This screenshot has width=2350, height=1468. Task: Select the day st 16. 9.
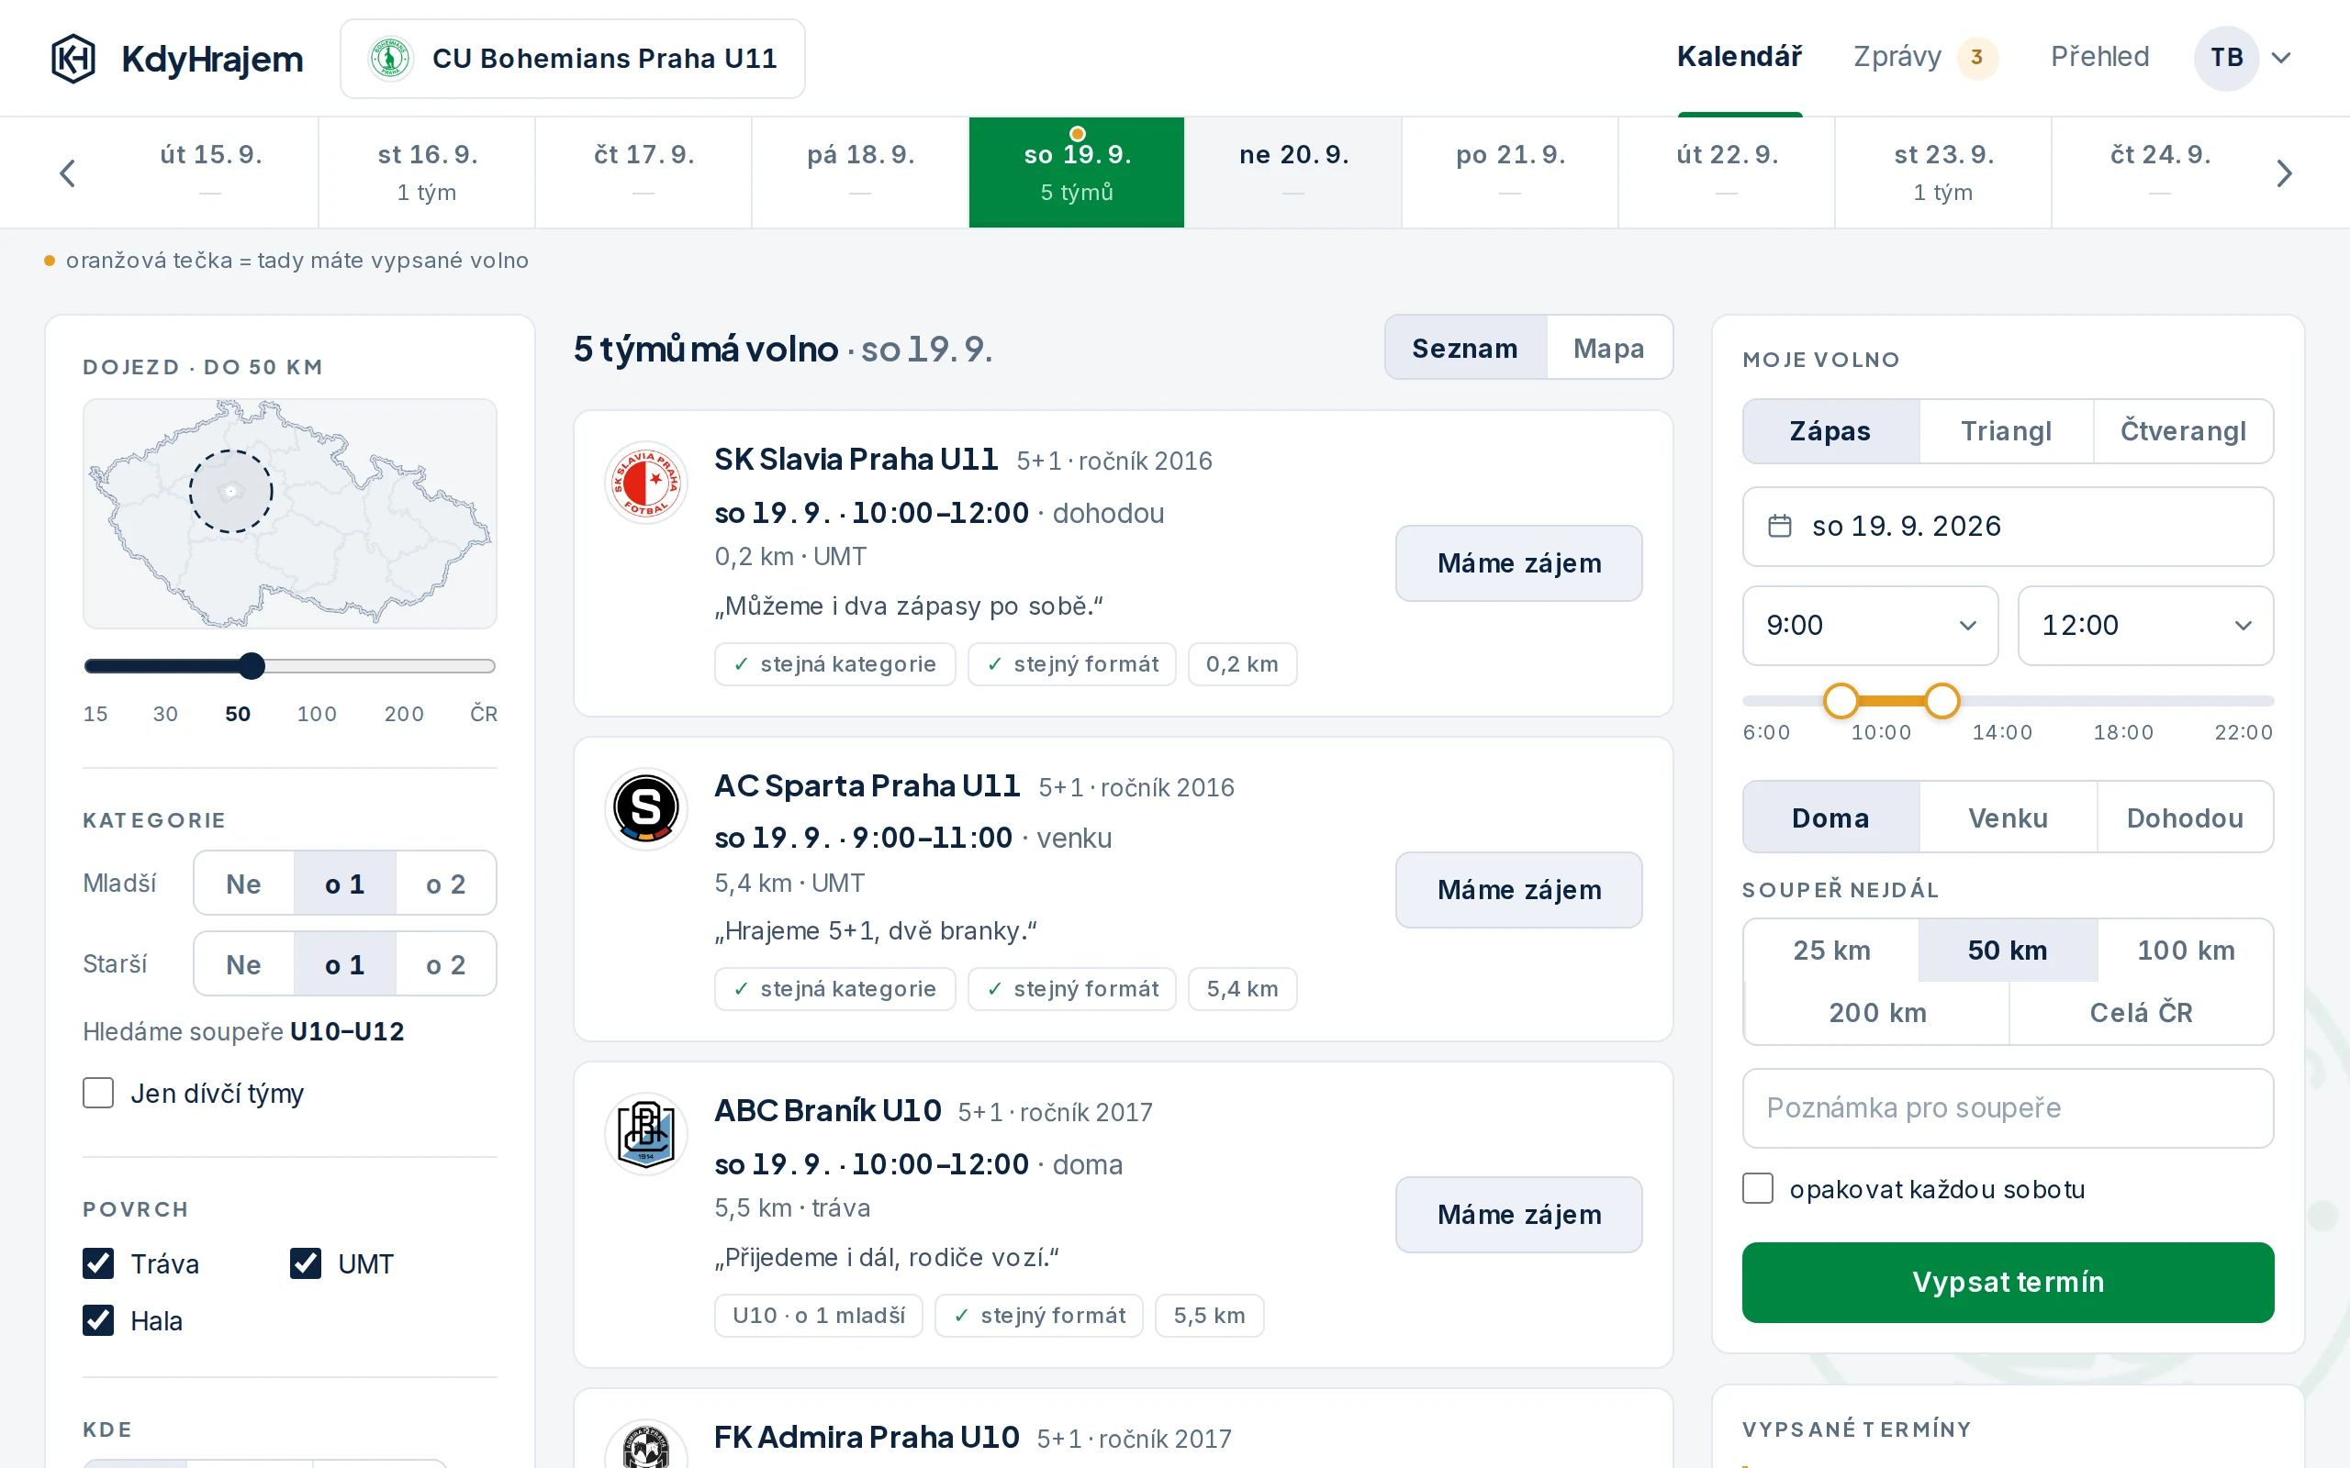[427, 172]
